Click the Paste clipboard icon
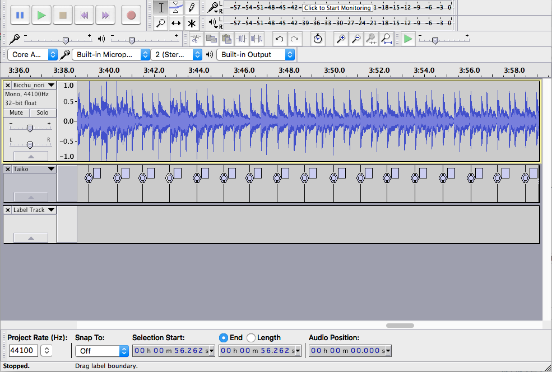Image resolution: width=552 pixels, height=372 pixels. coord(226,39)
